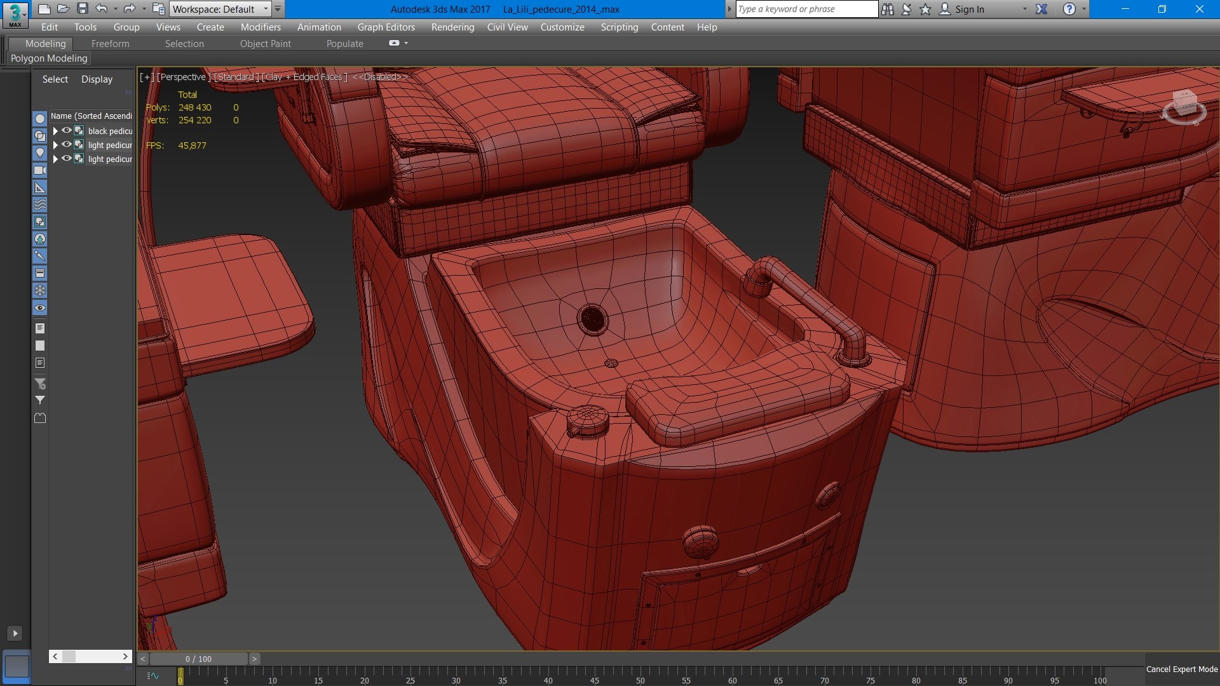Viewport: 1220px width, 686px height.
Task: Toggle the Display XRefs filter icon
Action: point(40,239)
